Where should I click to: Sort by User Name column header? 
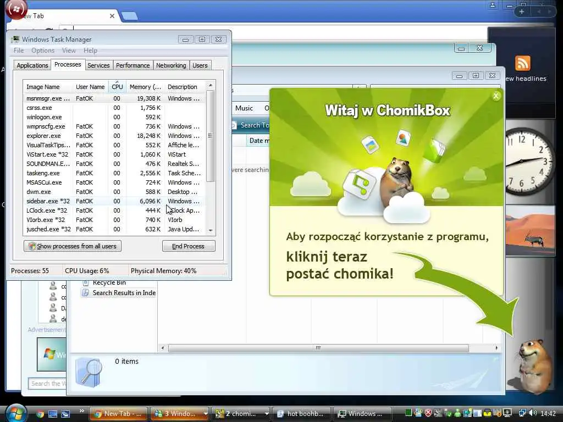point(91,87)
